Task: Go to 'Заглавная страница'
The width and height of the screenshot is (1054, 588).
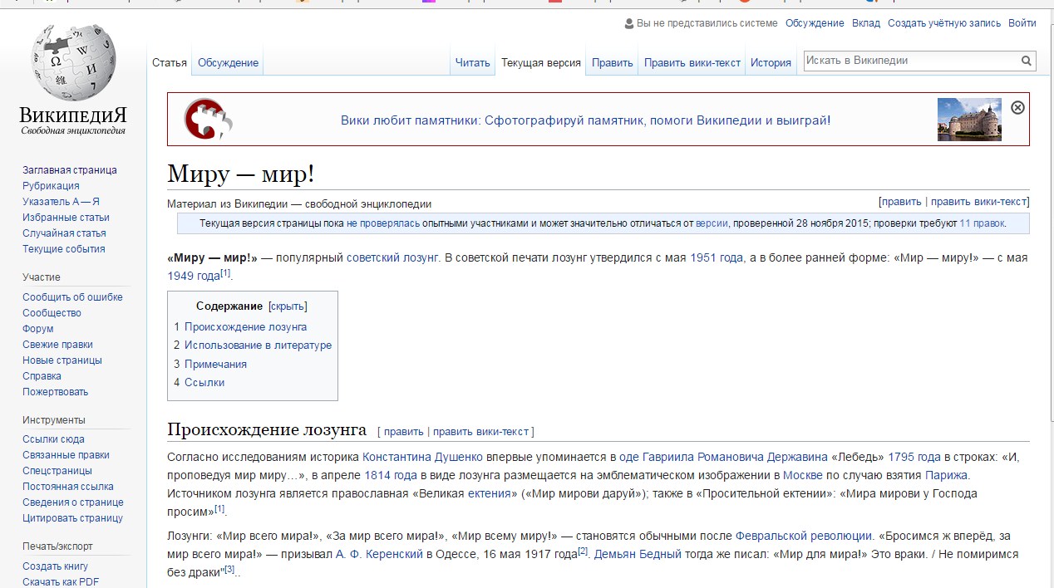Action: [70, 170]
